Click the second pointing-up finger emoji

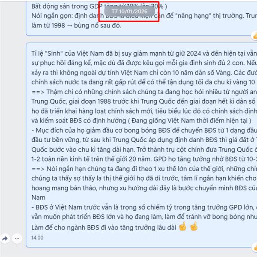pyautogui.click(x=194, y=226)
